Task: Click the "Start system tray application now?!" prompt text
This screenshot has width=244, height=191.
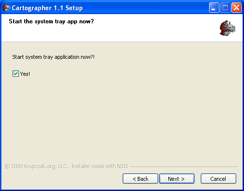Action: click(53, 57)
